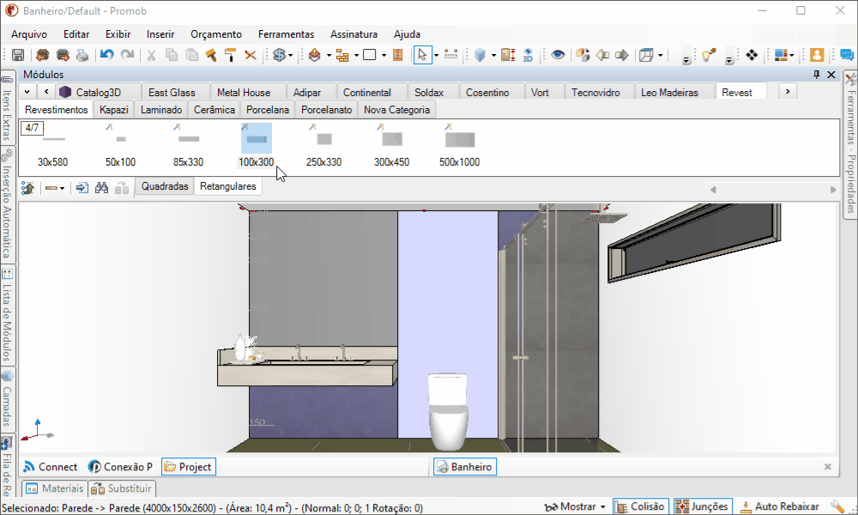Expand dropdown next to dollar sign icon
Screen dimensions: 858x515
291,55
